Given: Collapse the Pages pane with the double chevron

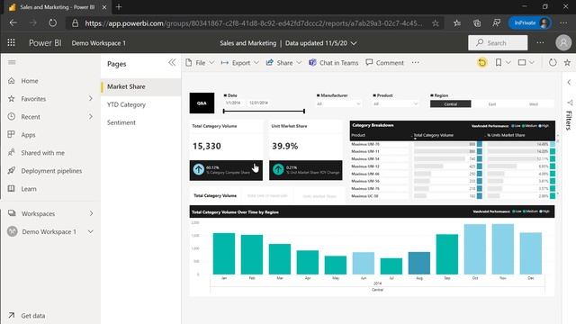Looking at the screenshot, I should pos(172,62).
